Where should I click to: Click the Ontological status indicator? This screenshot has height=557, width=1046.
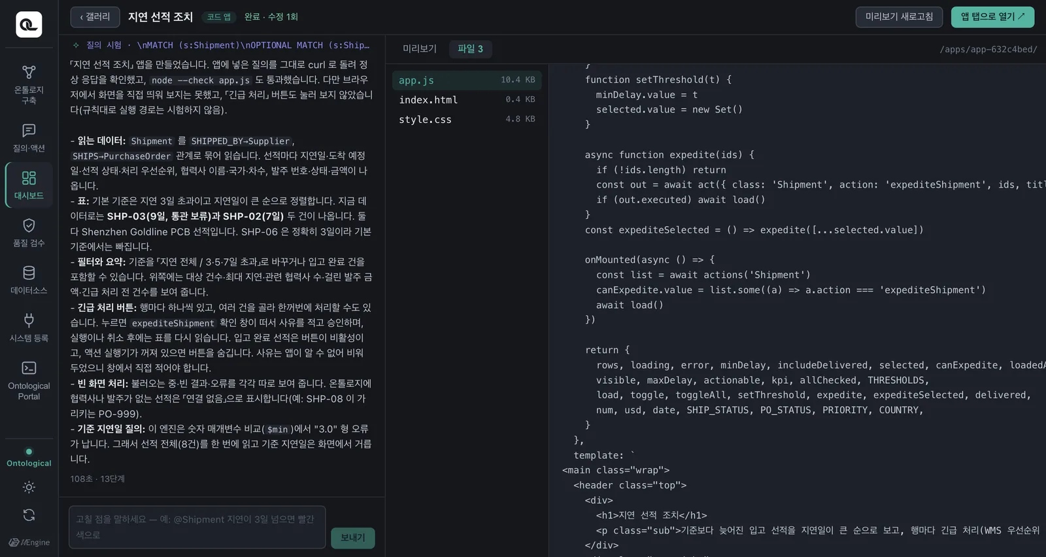tap(29, 458)
